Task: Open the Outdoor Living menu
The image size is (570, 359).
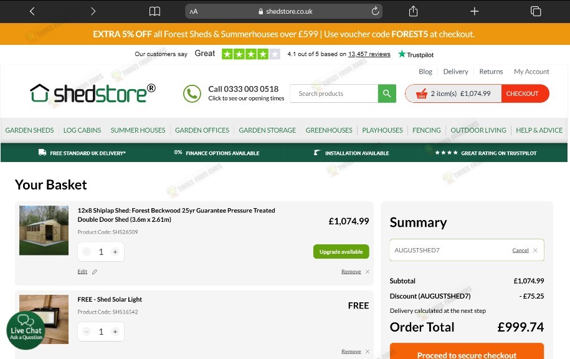Action: [478, 130]
